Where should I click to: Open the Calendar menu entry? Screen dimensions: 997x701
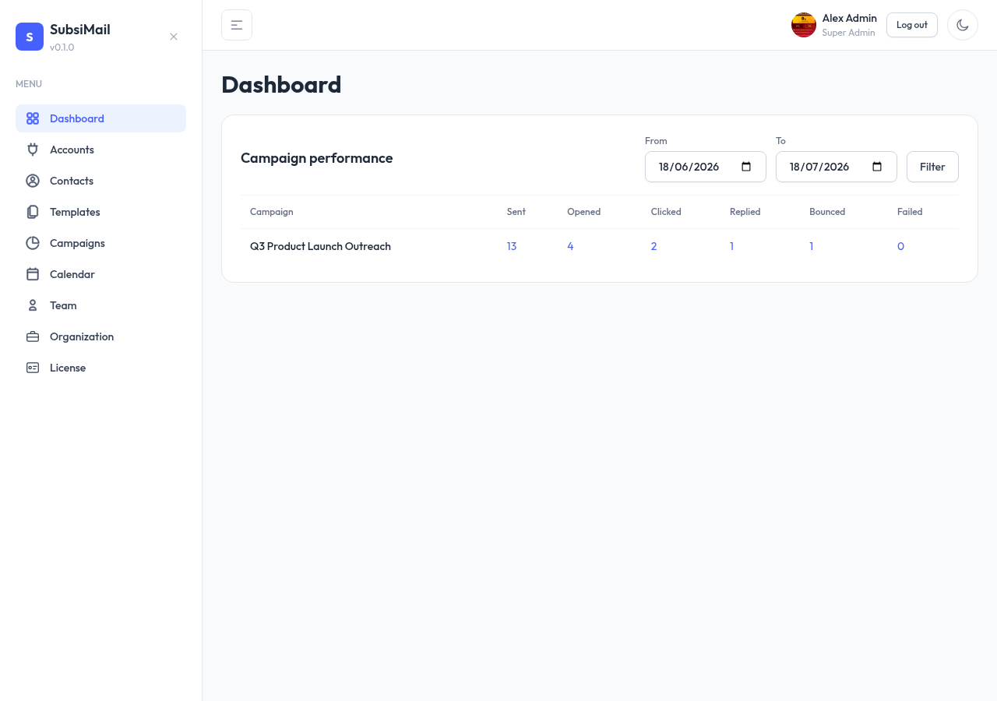pyautogui.click(x=100, y=274)
